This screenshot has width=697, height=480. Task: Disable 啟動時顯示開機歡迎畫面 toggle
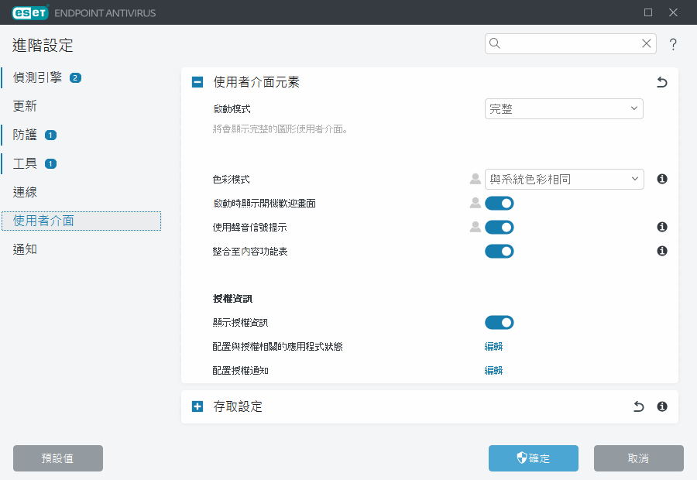[499, 204]
